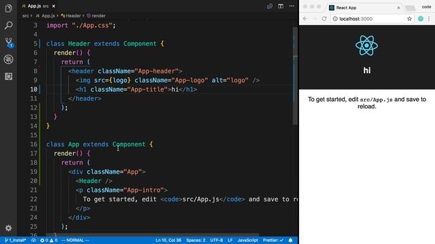Open the Search panel
Screen dimensions: 435x244
pyautogui.click(x=9, y=26)
